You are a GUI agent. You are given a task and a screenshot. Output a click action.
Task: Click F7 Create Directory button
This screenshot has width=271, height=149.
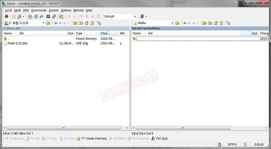92,138
